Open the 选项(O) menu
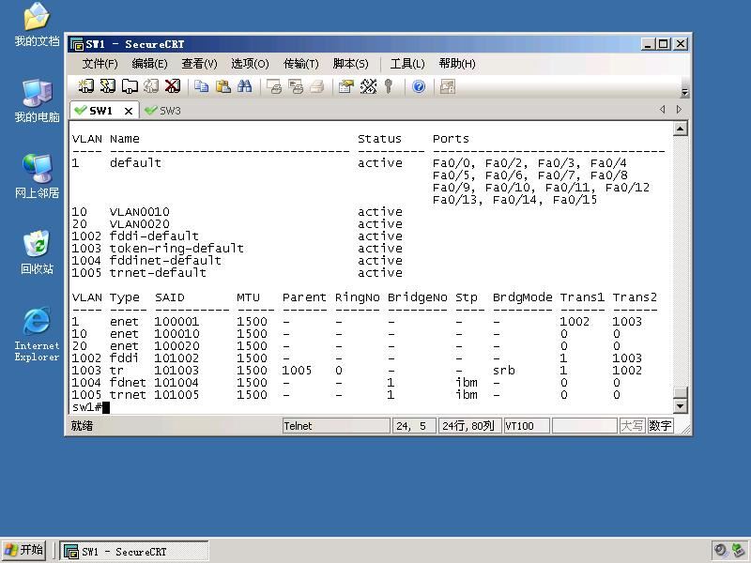 pyautogui.click(x=250, y=64)
